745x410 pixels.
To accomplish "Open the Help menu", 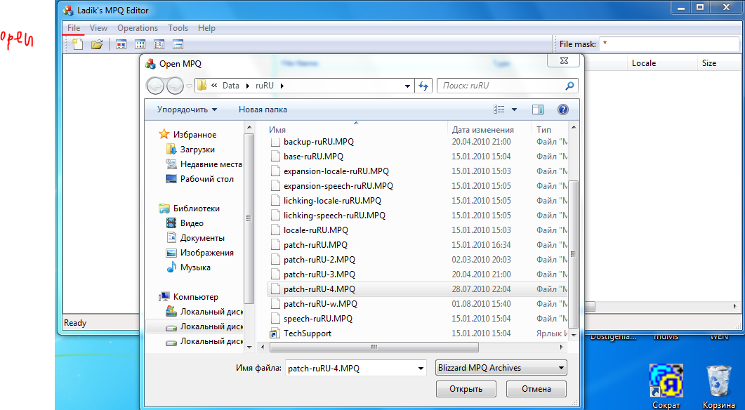I will [x=206, y=28].
